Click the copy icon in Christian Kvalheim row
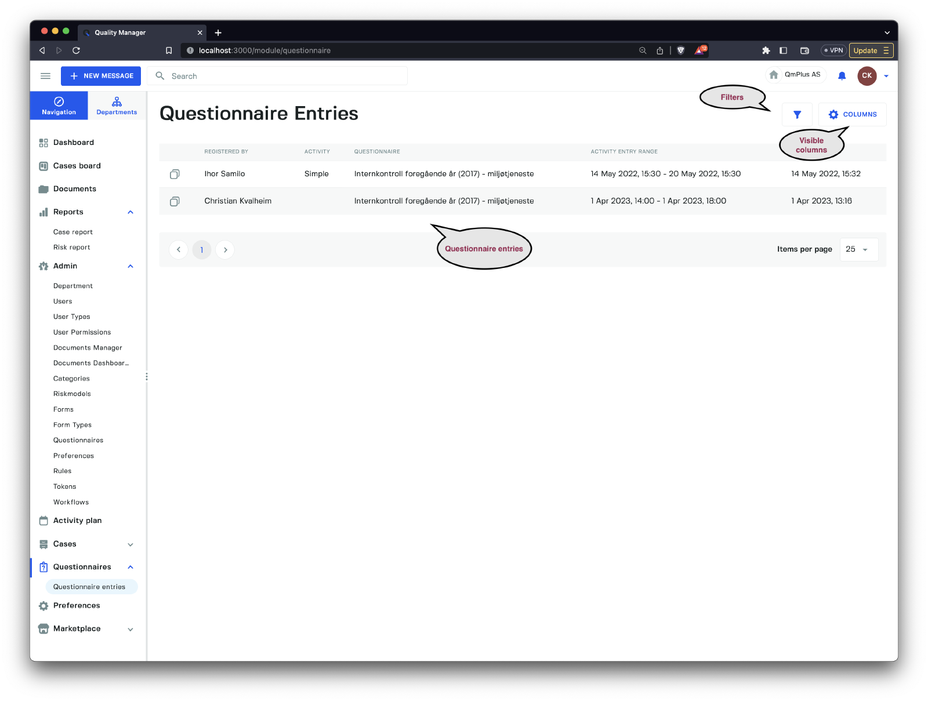The height and width of the screenshot is (701, 928). click(175, 201)
